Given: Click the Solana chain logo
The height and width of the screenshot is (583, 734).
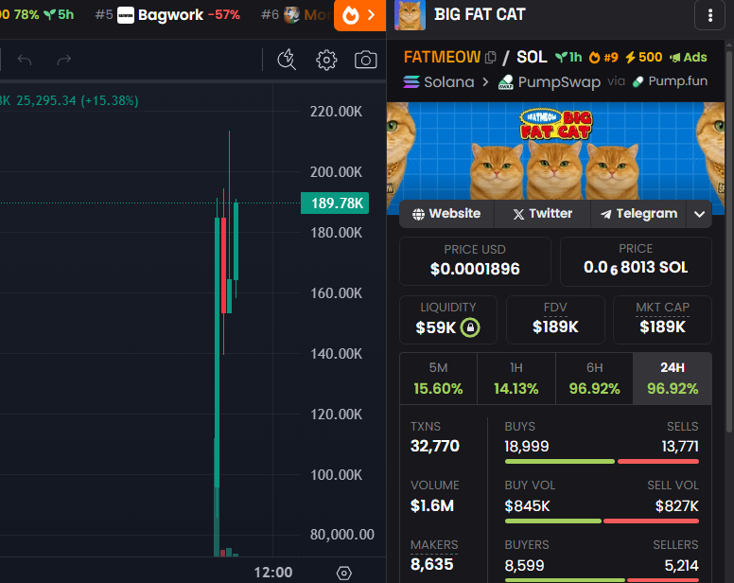Looking at the screenshot, I should click(x=411, y=82).
